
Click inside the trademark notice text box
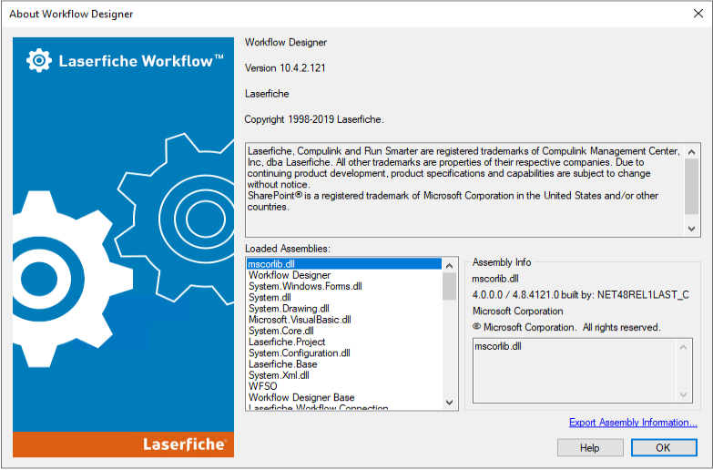[x=465, y=189]
